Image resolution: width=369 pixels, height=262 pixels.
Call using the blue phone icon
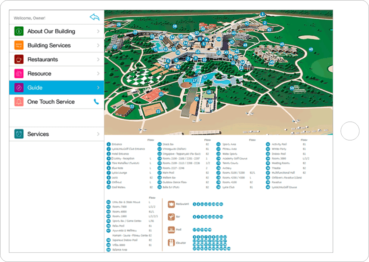[x=96, y=101]
